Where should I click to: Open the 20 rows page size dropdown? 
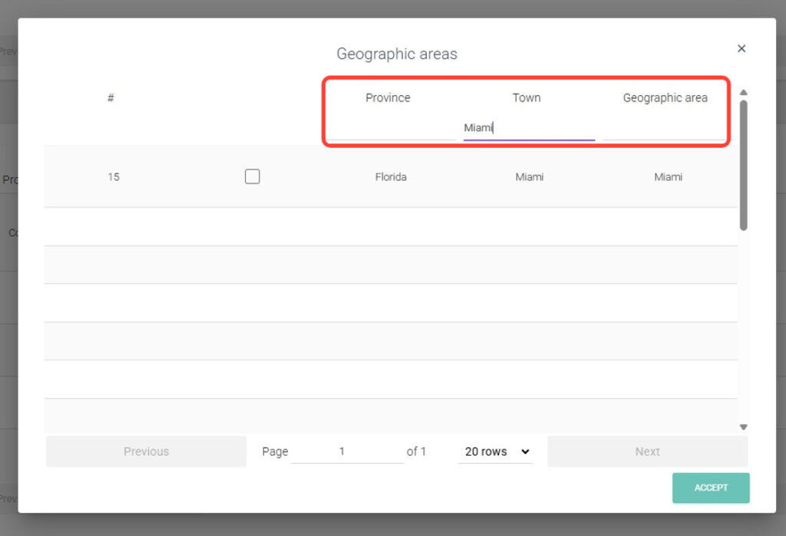click(495, 452)
